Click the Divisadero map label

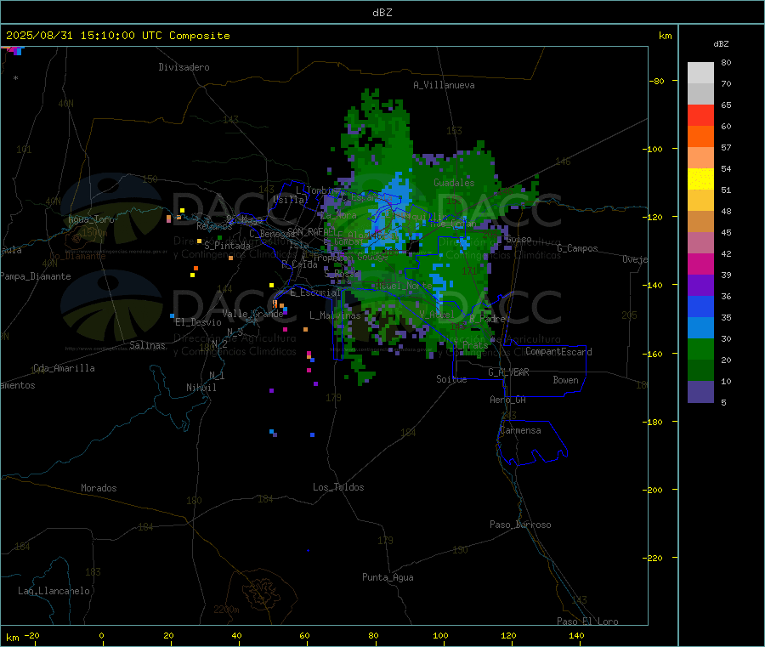point(184,67)
